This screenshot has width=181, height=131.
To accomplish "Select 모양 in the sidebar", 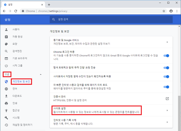I will [15, 44].
